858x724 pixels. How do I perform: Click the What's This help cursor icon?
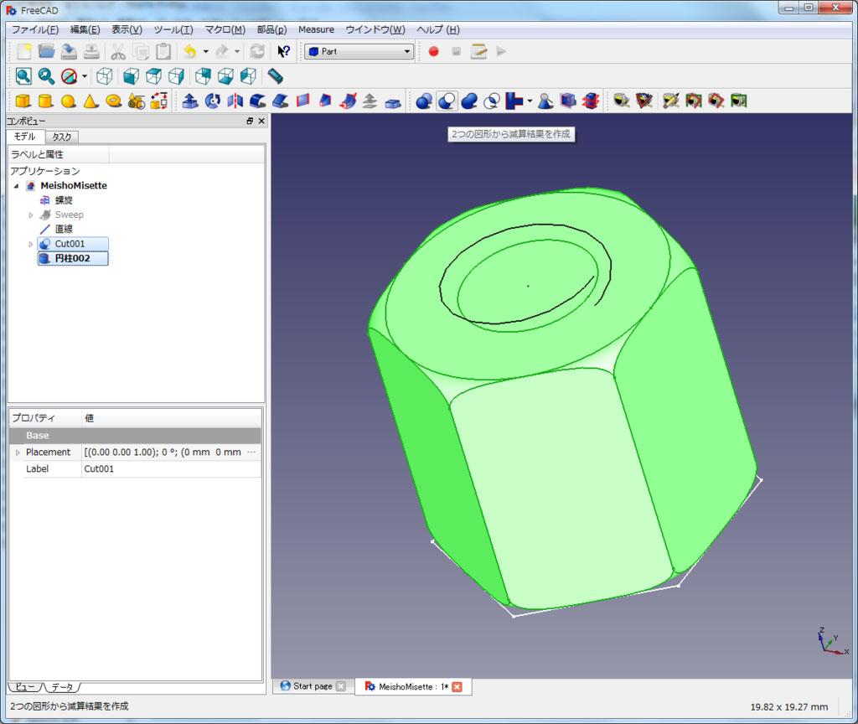point(283,51)
